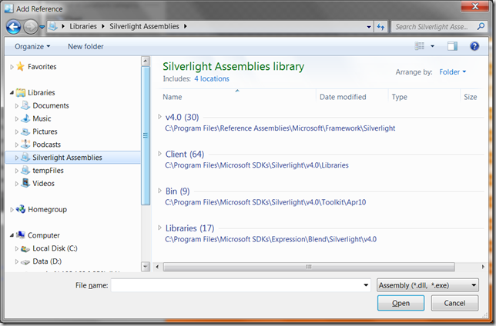
Task: Click the Expression\Blend path text
Action: (270, 239)
